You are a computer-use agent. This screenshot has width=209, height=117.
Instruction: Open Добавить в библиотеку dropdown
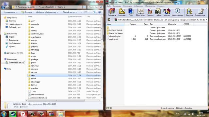click(x=47, y=12)
